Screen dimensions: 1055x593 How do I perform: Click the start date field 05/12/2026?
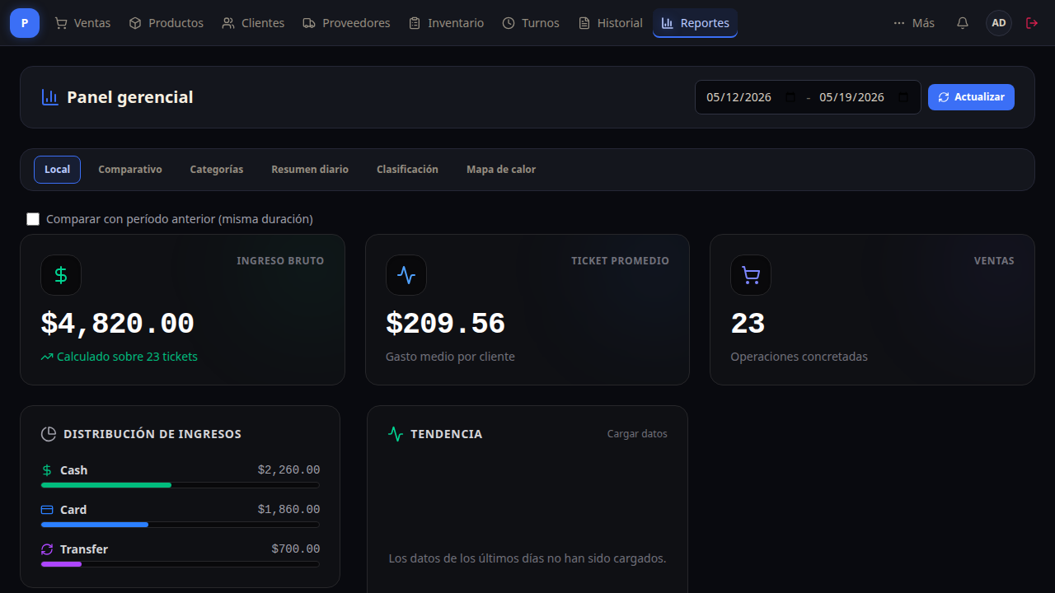[x=751, y=97]
